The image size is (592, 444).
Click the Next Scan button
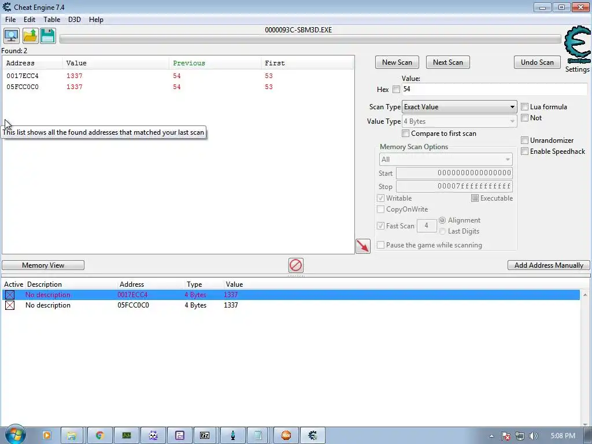[x=448, y=62]
